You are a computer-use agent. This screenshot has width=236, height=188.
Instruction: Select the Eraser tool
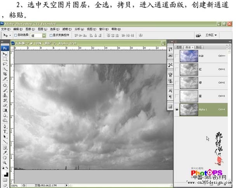(x=5, y=105)
